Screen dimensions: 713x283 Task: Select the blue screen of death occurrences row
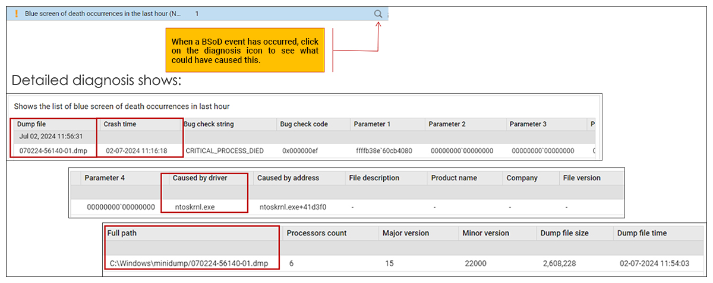103,13
